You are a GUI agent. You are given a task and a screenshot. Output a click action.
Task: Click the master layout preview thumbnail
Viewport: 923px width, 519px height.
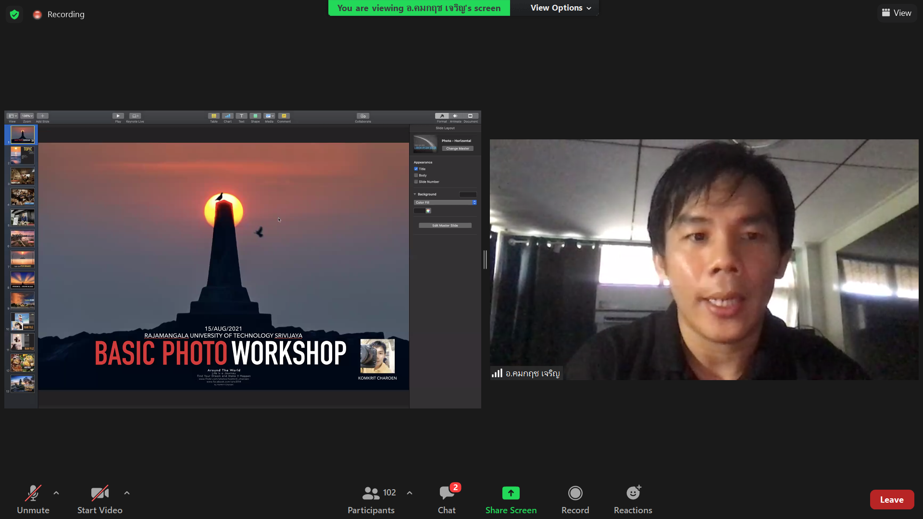425,144
